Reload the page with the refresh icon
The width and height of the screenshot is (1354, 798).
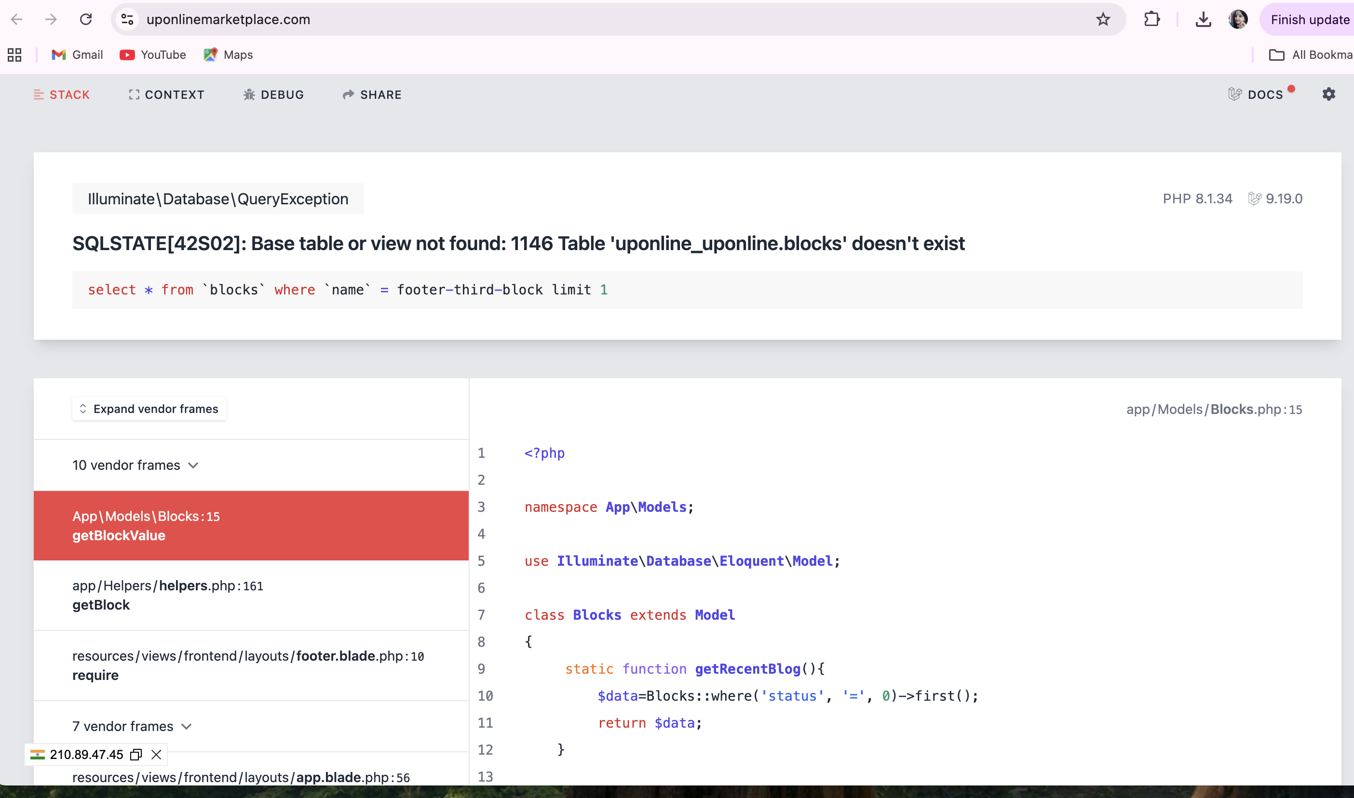85,19
